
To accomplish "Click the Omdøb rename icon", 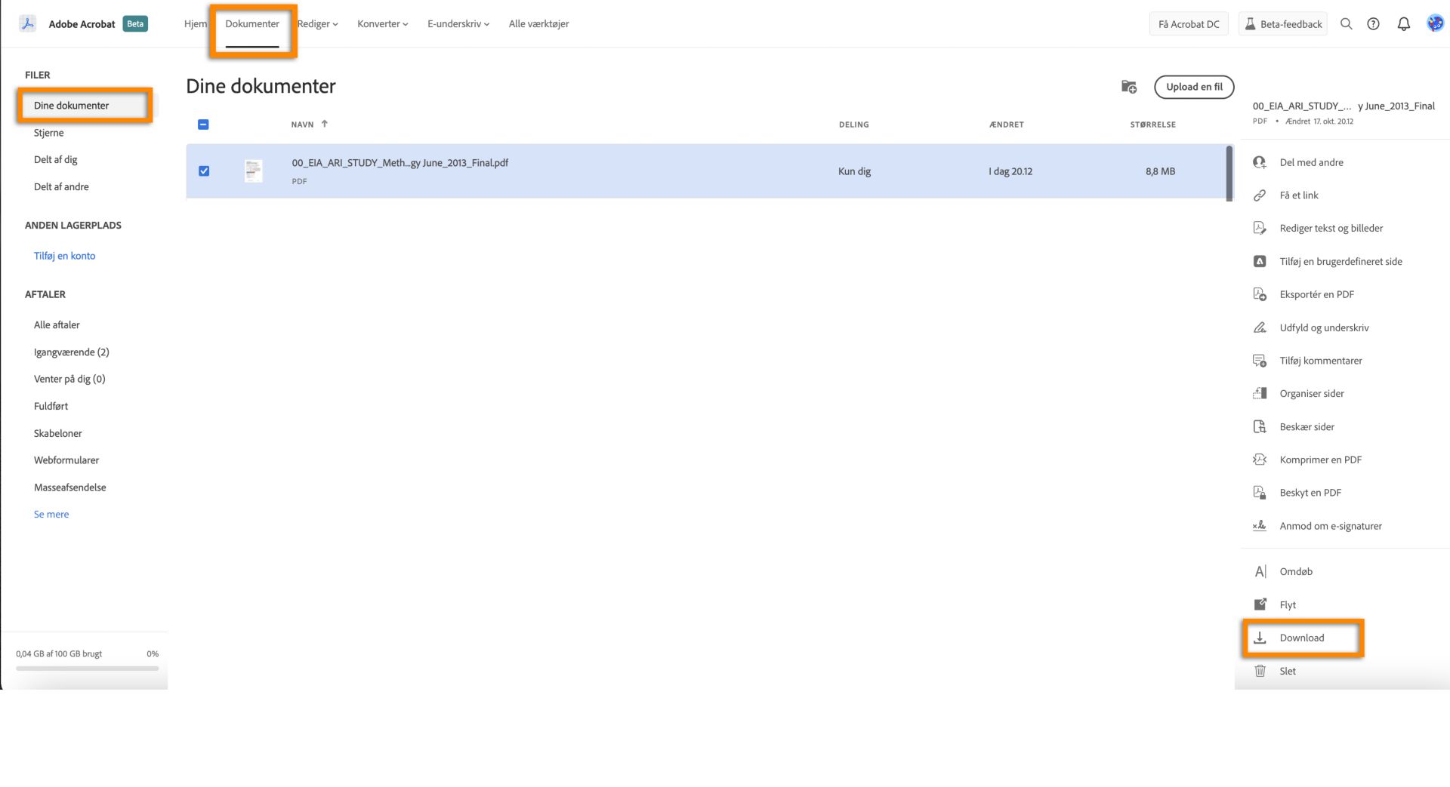I will tap(1260, 571).
